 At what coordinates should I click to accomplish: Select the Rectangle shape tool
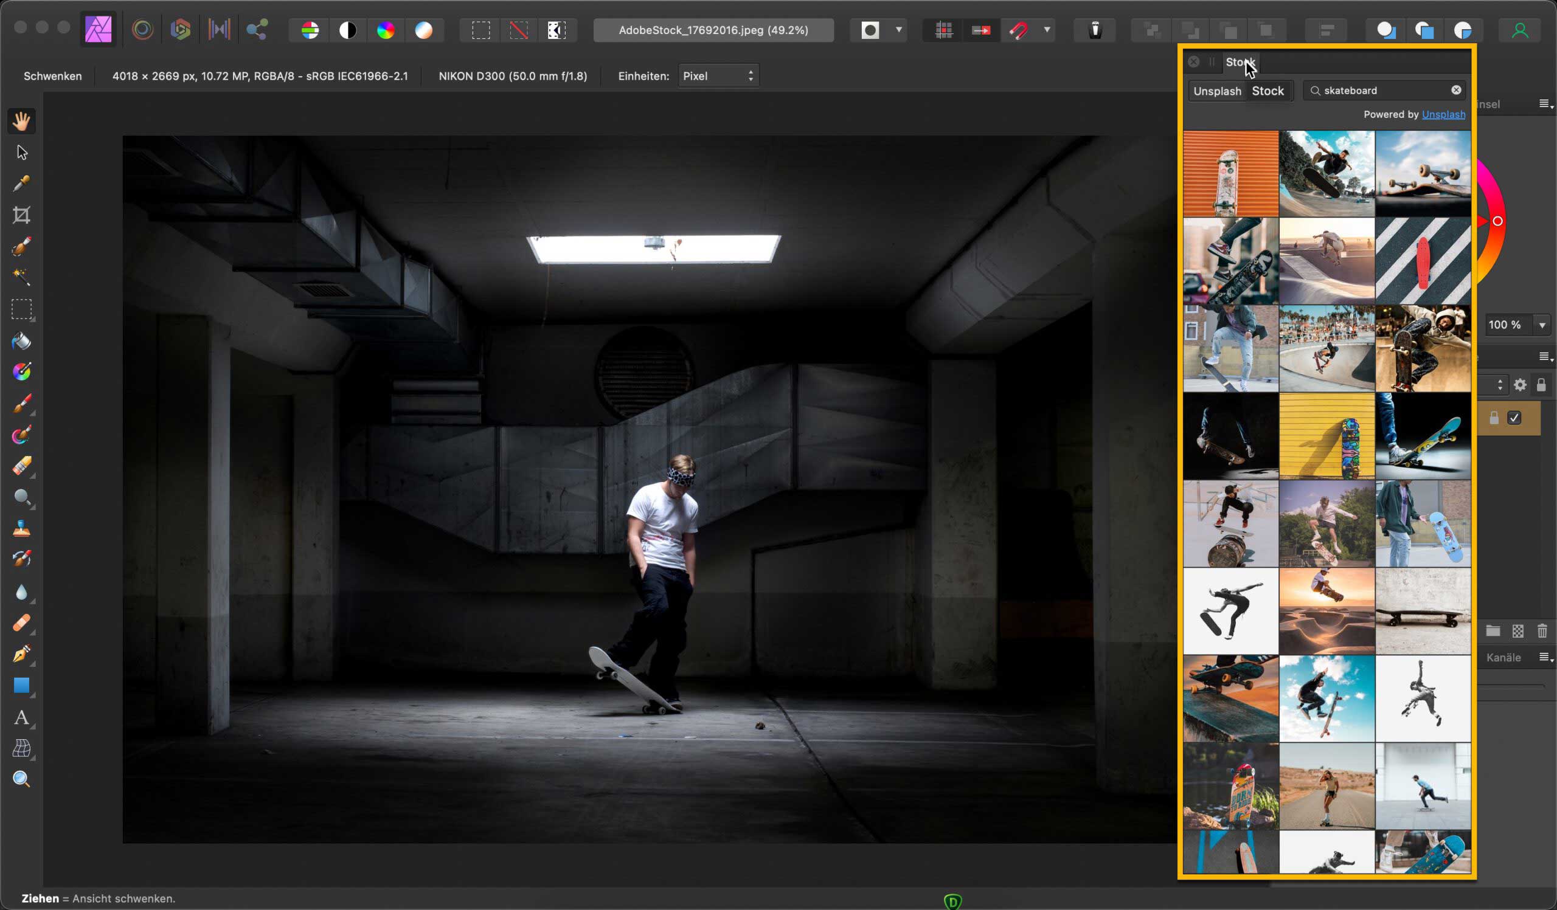pyautogui.click(x=22, y=685)
